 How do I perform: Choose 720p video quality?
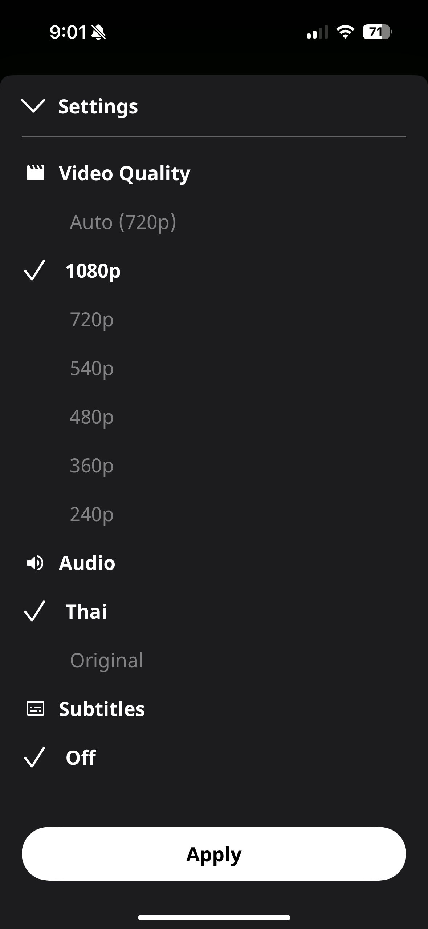coord(92,319)
